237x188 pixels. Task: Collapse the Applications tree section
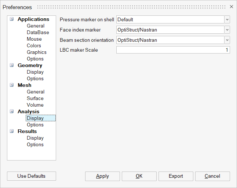coord(12,19)
